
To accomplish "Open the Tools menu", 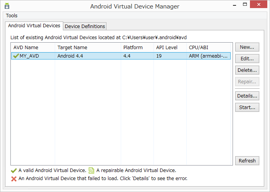I will pos(12,16).
